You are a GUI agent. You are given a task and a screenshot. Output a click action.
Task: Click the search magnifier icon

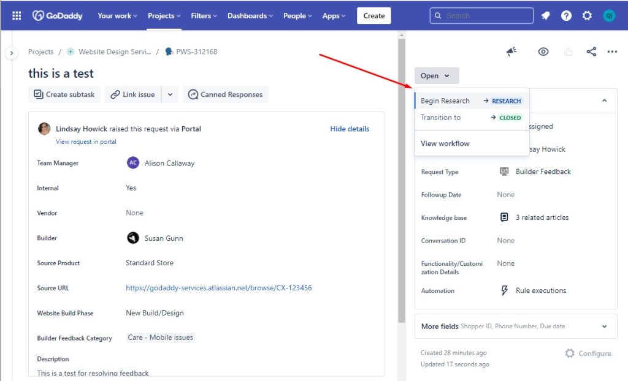pos(438,15)
